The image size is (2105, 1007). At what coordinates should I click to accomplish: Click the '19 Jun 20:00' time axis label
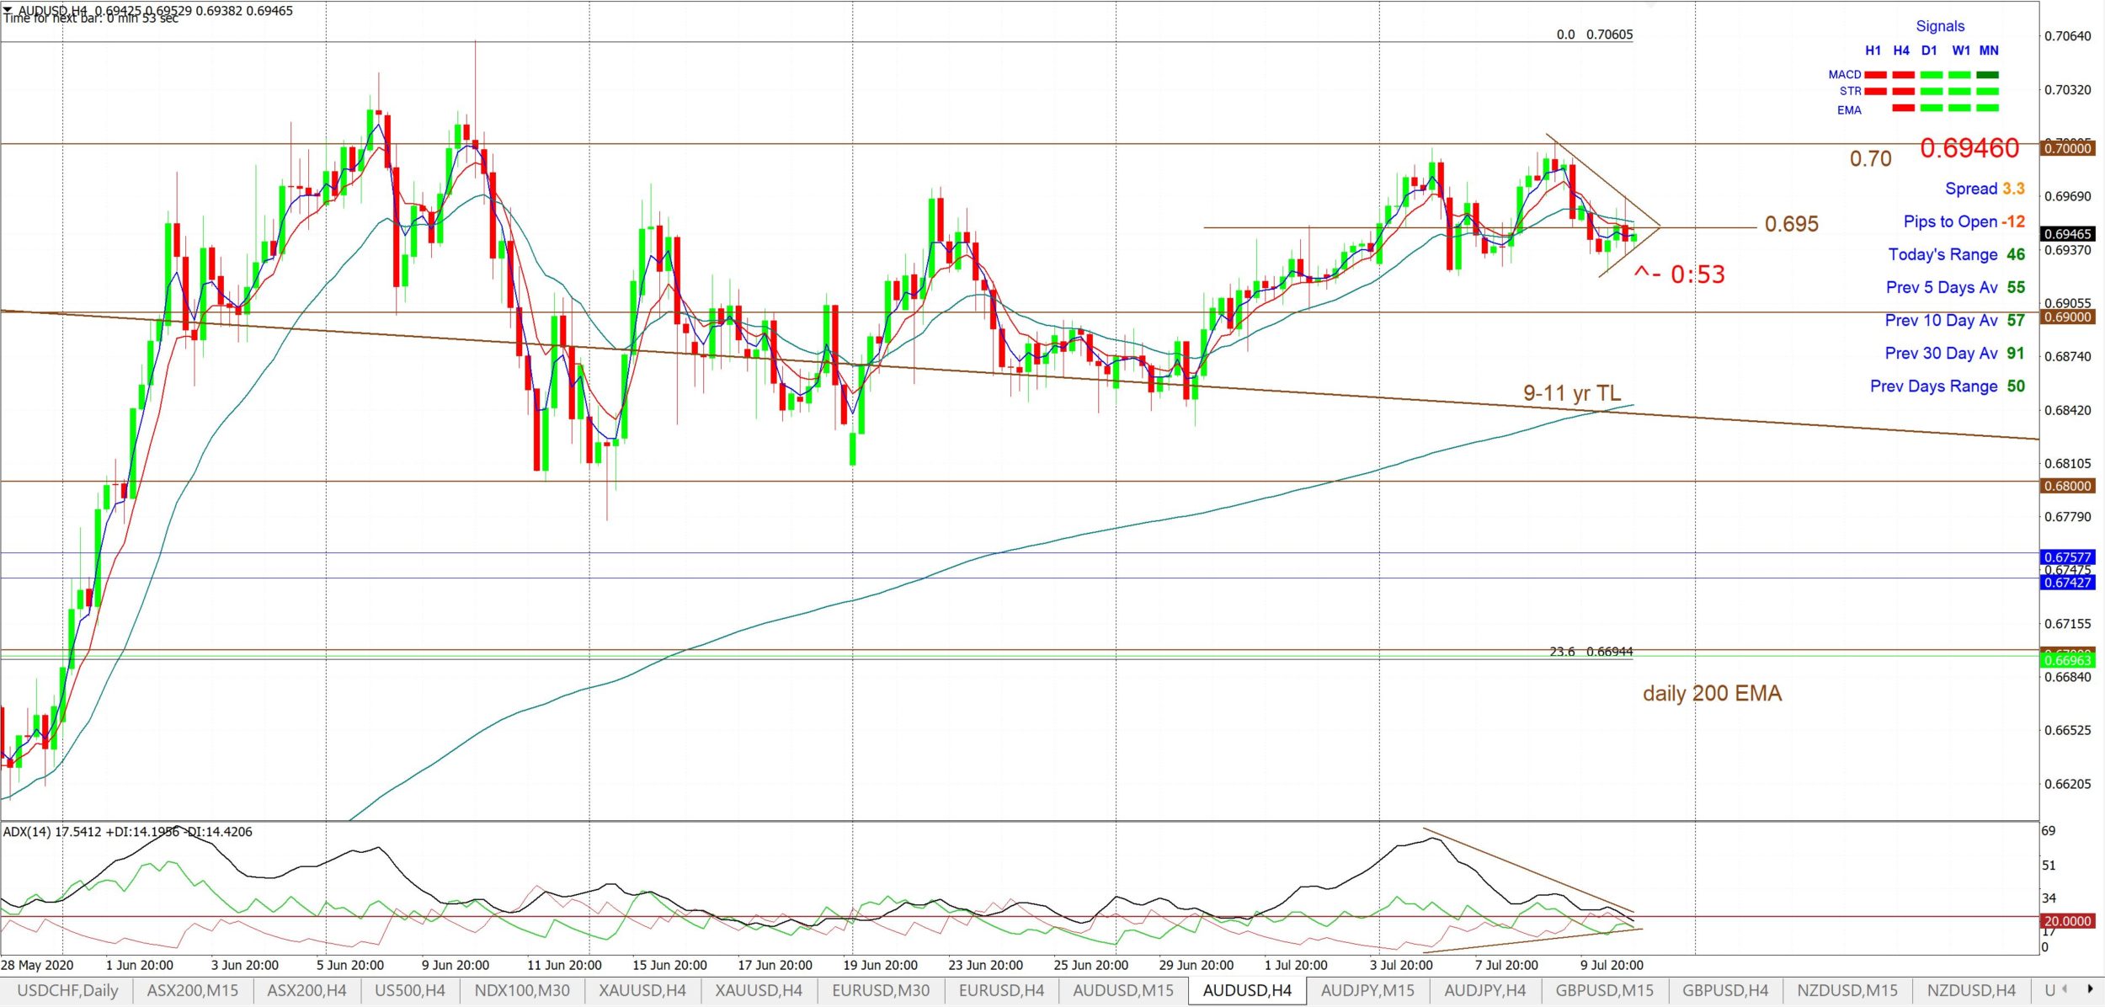[881, 965]
